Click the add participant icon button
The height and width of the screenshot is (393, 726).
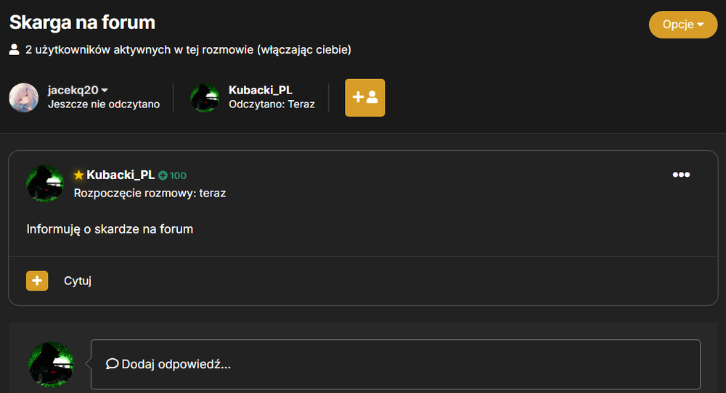pyautogui.click(x=365, y=98)
